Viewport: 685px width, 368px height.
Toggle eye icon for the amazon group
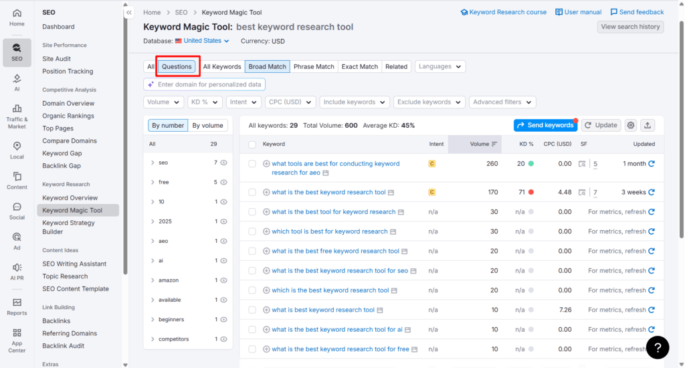(223, 280)
